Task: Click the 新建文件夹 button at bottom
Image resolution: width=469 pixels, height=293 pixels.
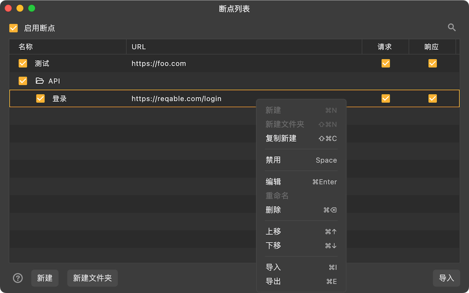Action: click(x=92, y=278)
